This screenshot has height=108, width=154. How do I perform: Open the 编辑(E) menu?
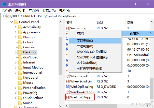point(20,11)
